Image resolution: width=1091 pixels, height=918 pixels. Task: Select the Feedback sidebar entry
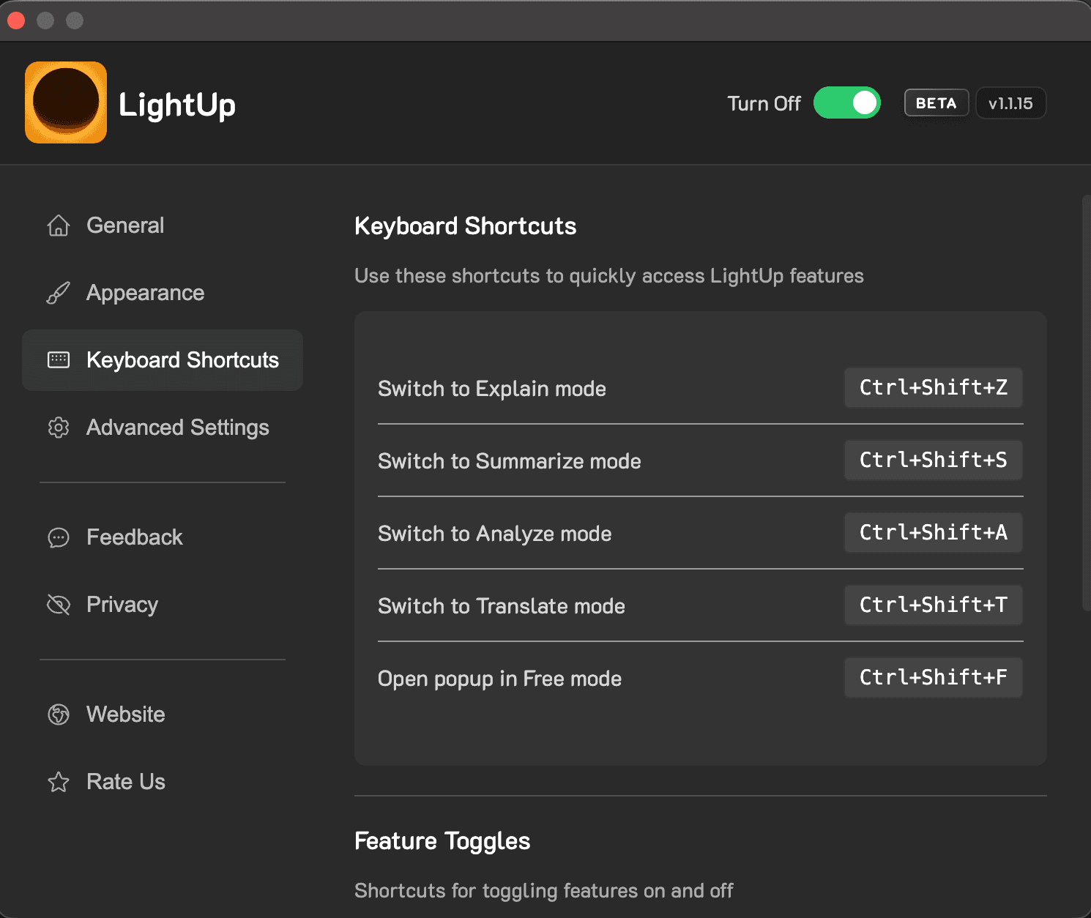pos(134,537)
